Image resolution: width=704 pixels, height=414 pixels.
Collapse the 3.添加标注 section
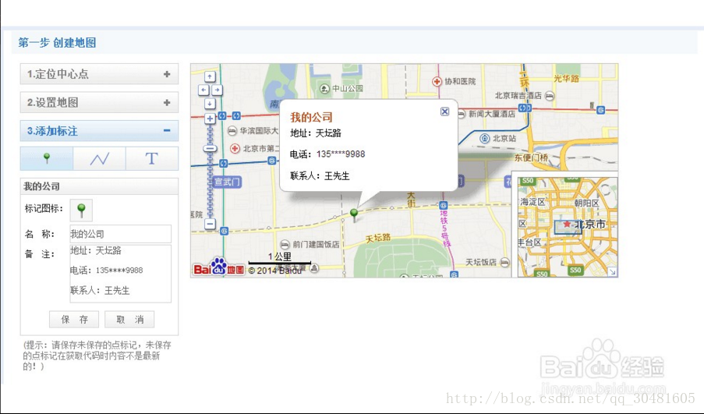pyautogui.click(x=99, y=131)
